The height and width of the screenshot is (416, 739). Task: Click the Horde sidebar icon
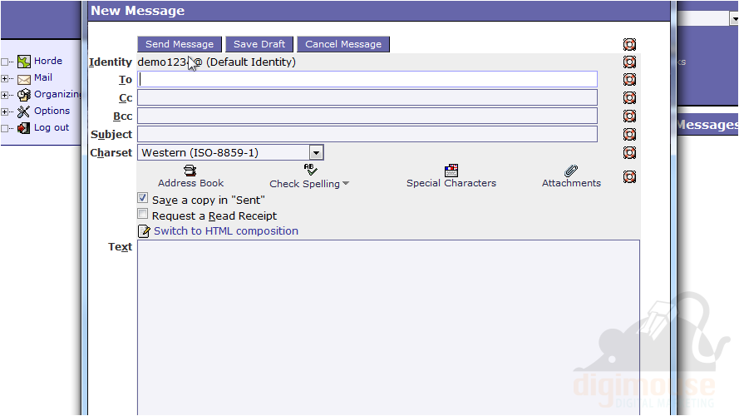coord(24,62)
